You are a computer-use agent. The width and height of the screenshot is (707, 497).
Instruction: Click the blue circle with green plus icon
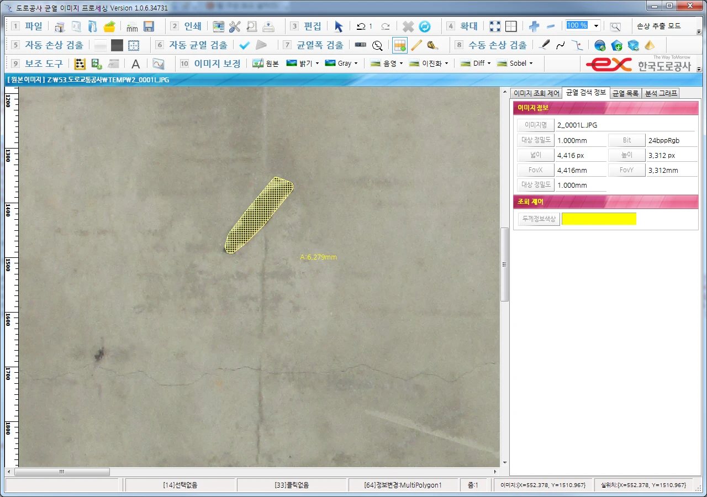[600, 45]
